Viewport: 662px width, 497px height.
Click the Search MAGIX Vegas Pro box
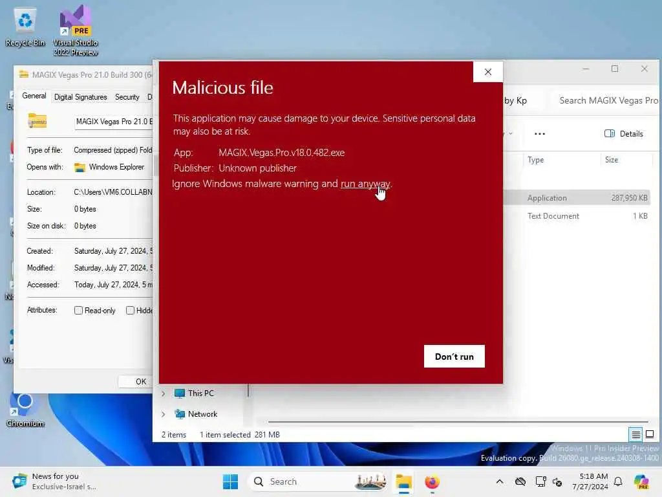pyautogui.click(x=606, y=100)
